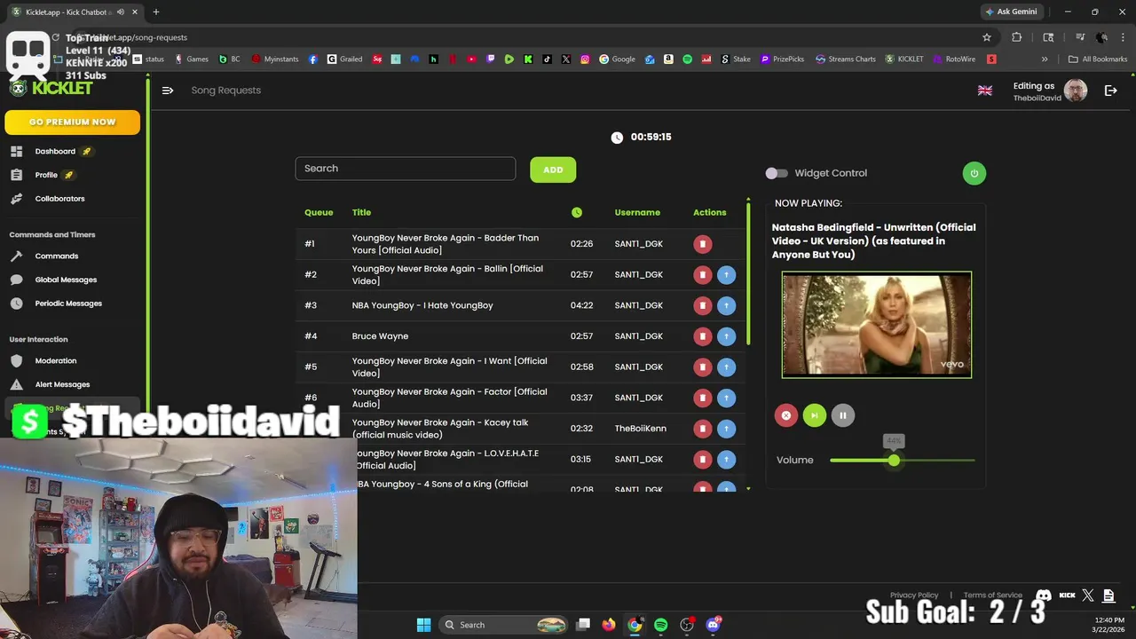Open Commands in the sidebar
Viewport: 1136px width, 639px height.
coord(56,256)
